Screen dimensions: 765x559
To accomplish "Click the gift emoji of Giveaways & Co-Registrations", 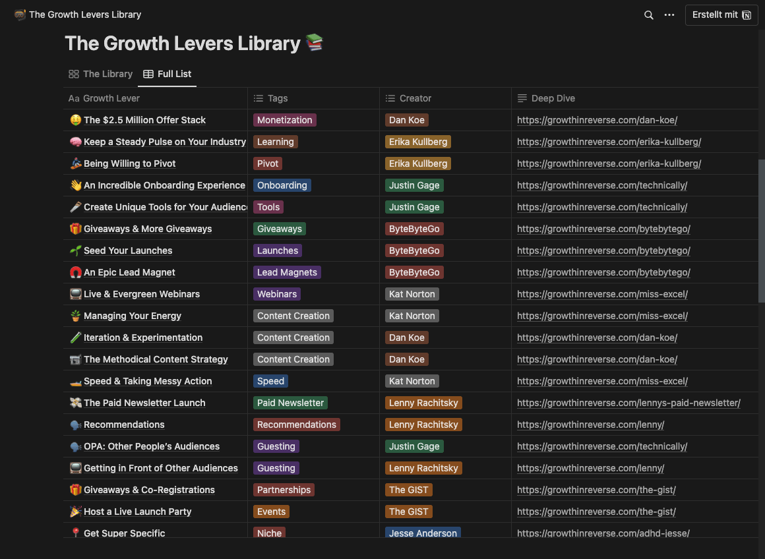I will pyautogui.click(x=75, y=490).
